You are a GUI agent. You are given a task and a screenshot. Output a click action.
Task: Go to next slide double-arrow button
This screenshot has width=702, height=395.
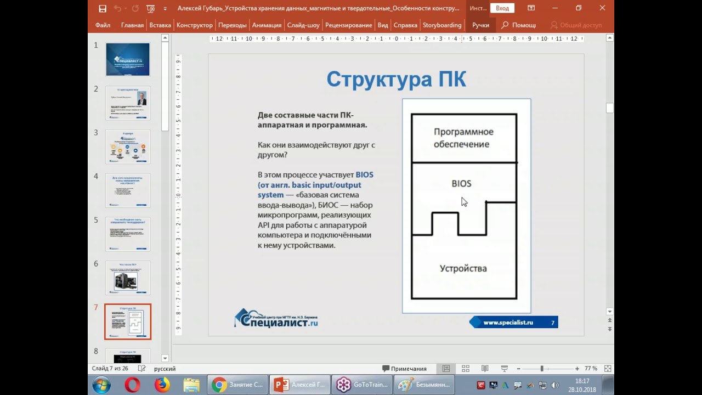point(610,329)
